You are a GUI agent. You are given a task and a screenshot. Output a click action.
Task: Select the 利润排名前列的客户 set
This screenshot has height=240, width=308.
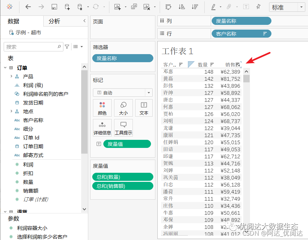pyautogui.click(x=46, y=94)
